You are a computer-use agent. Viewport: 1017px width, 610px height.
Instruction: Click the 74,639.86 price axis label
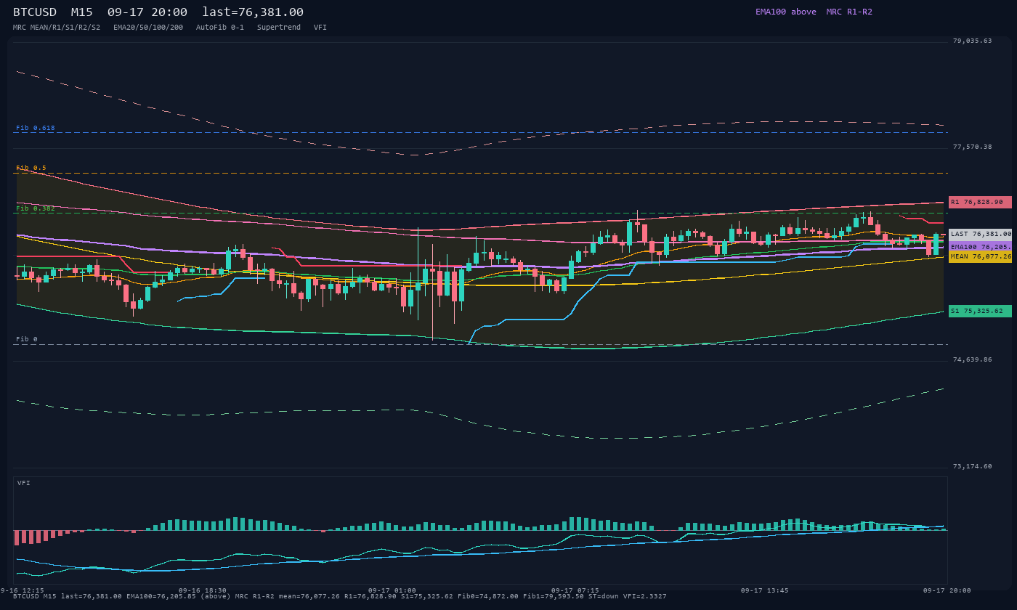coord(972,359)
